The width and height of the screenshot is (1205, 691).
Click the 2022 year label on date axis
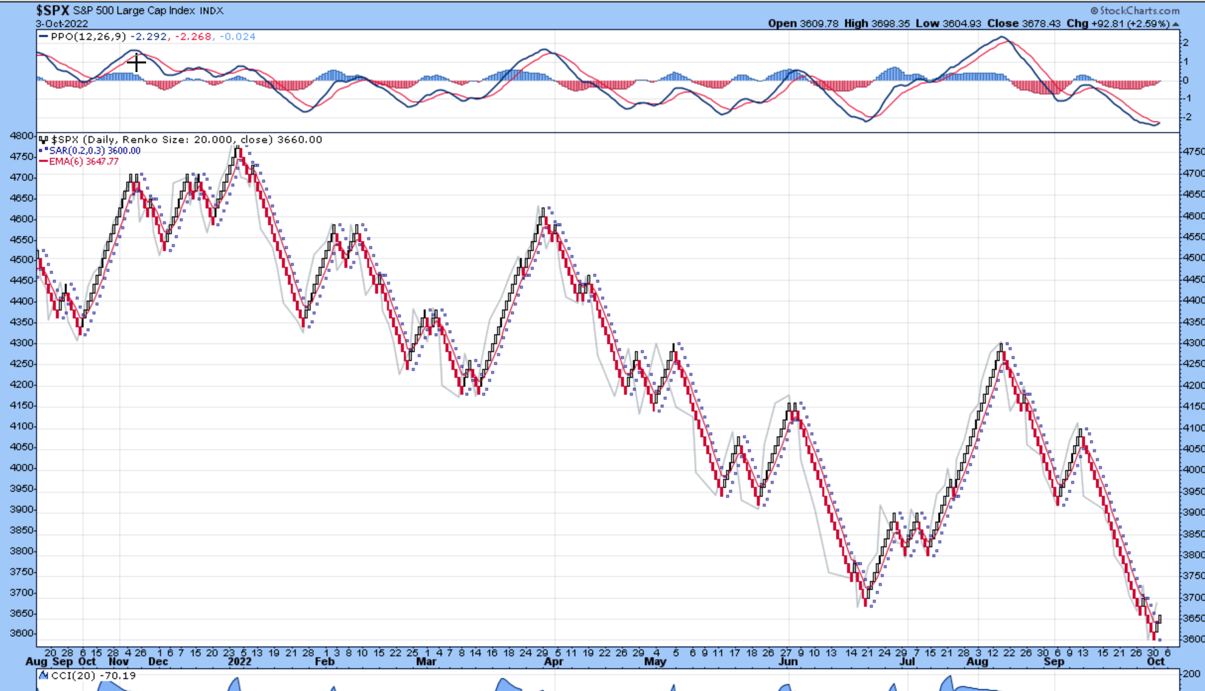pos(239,662)
